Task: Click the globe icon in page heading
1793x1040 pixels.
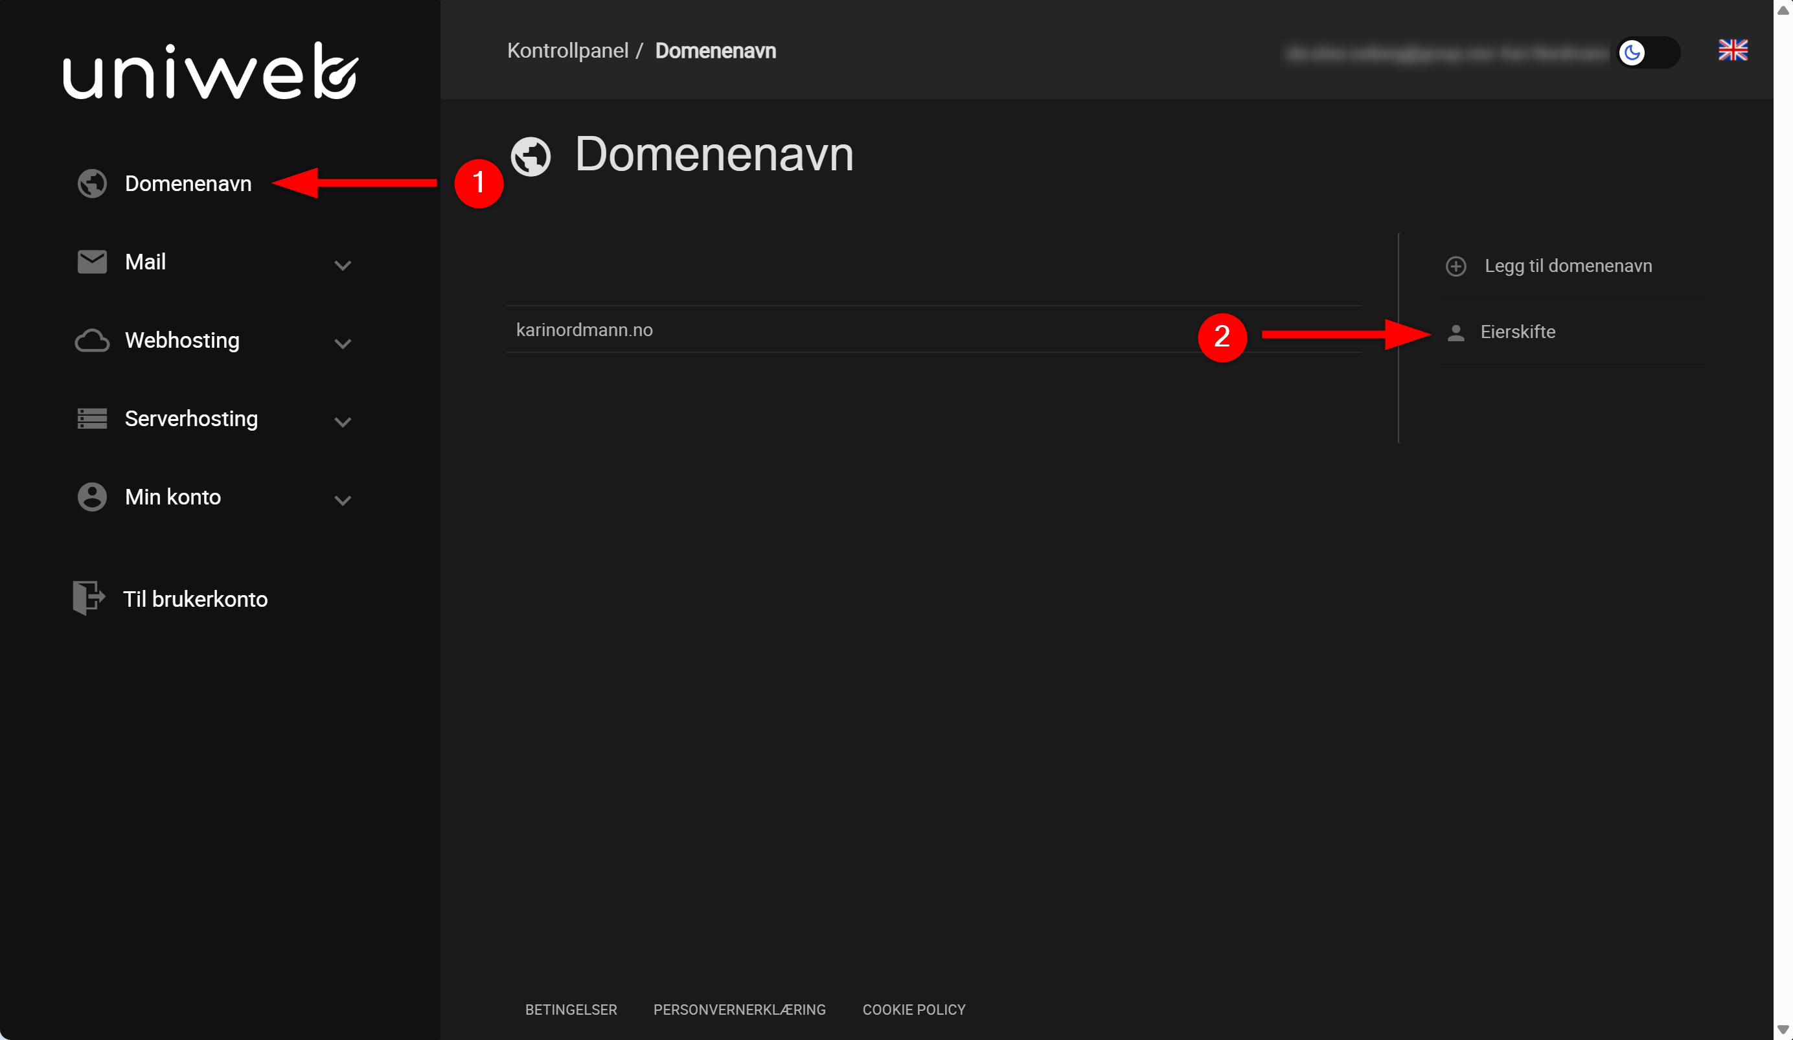Action: (531, 157)
